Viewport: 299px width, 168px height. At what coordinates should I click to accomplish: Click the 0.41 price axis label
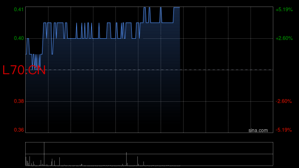pyautogui.click(x=19, y=9)
